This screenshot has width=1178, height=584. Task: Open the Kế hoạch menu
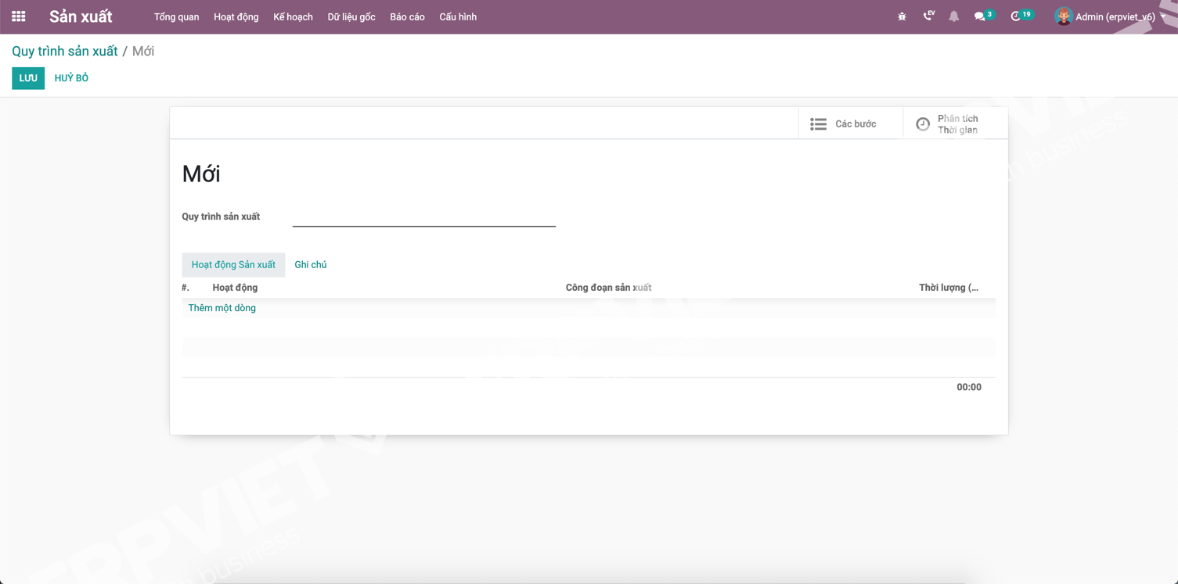tap(293, 17)
